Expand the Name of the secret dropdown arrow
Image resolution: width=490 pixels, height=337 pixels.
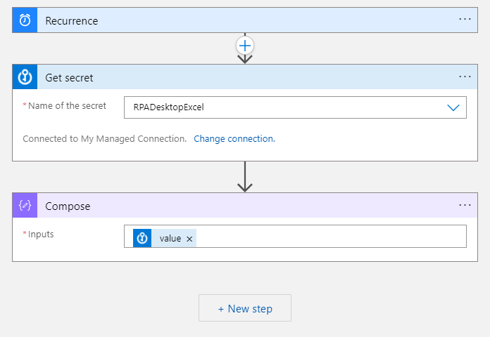(x=453, y=107)
